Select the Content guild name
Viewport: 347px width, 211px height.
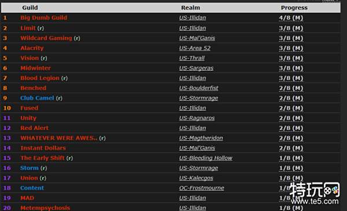coord(32,188)
